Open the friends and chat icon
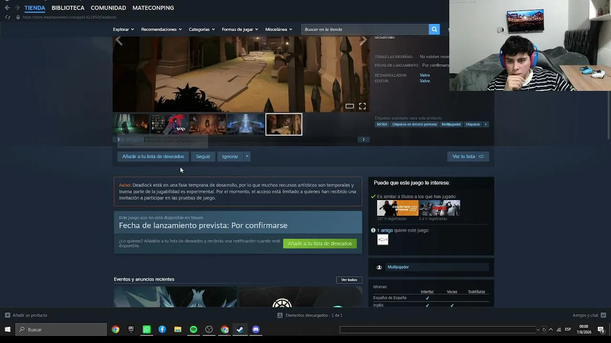The width and height of the screenshot is (611, 343). coord(603,315)
